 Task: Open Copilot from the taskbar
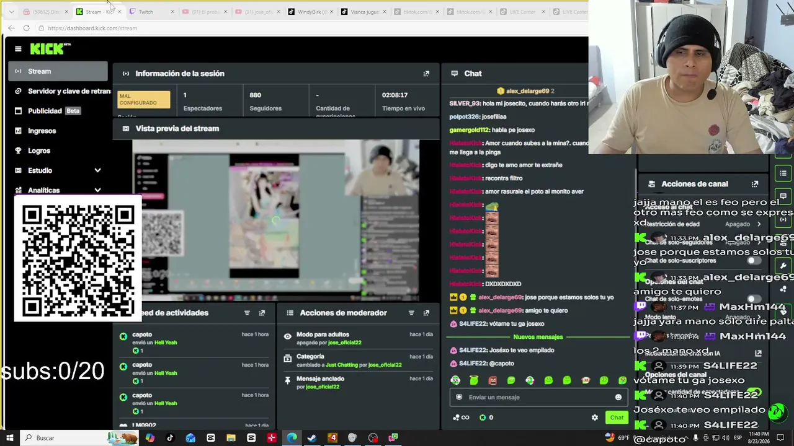coord(149,438)
